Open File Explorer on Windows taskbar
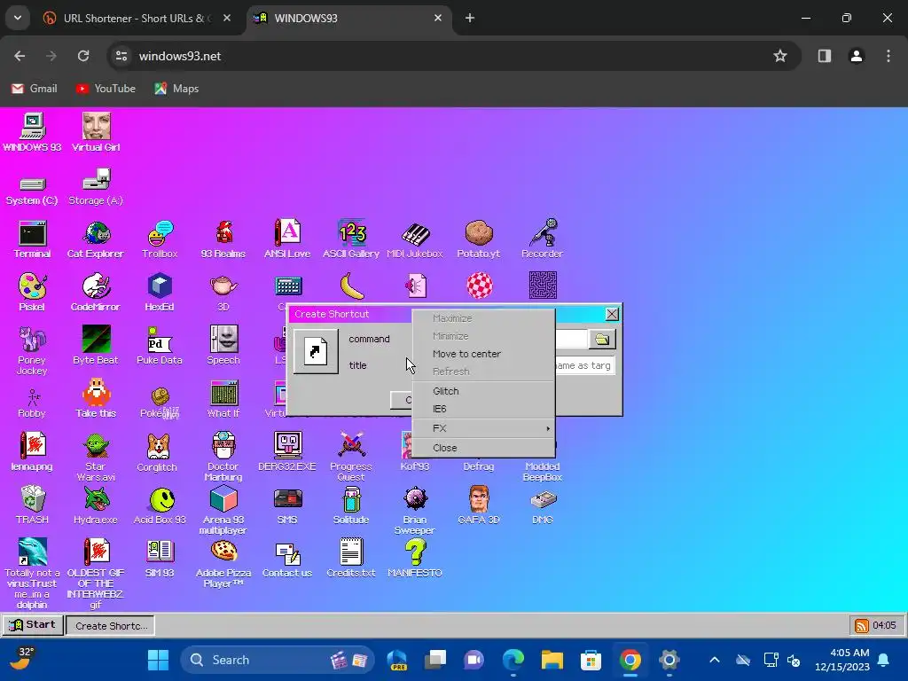The image size is (908, 681). (x=552, y=660)
